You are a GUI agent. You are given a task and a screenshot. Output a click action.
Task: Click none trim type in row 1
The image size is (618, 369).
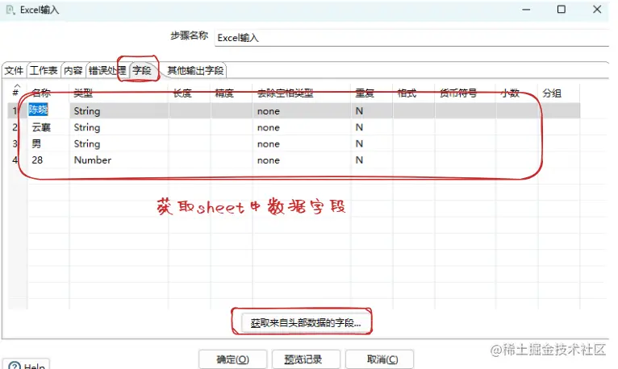(x=302, y=111)
